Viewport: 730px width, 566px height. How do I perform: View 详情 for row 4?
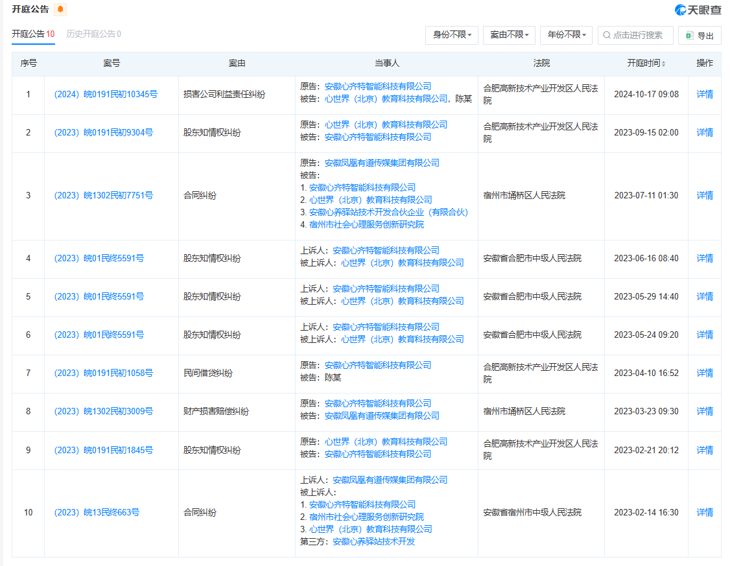point(705,258)
